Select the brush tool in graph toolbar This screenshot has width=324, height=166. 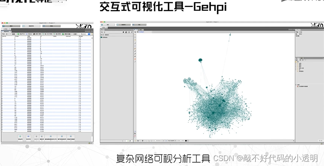pyautogui.click(x=135, y=49)
